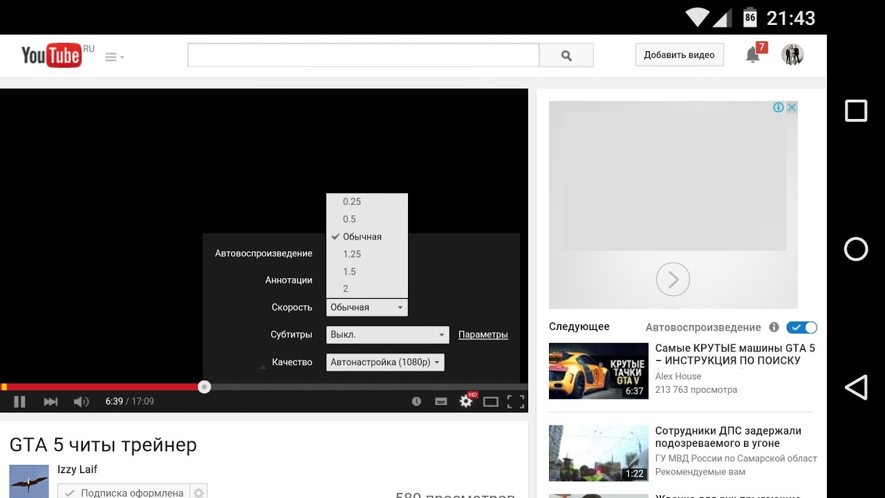Open Сотрудники ДПС задержали video title
The width and height of the screenshot is (885, 498).
click(728, 437)
